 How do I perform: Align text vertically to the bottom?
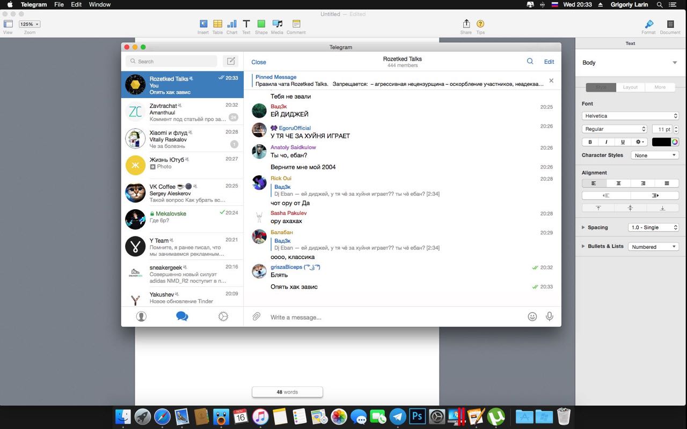[x=663, y=208]
